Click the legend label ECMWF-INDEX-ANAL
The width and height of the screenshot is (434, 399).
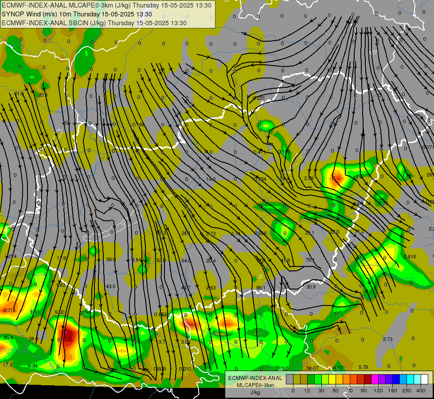255,378
